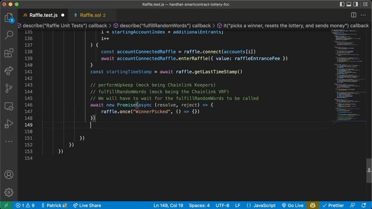
Task: Click line number 154 in gutter
Action: [28, 158]
